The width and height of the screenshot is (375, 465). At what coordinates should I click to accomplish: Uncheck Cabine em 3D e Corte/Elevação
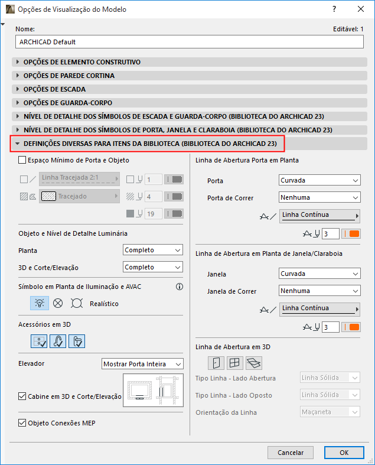[22, 396]
